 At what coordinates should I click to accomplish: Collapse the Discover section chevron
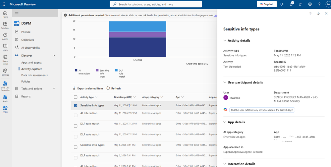[x=54, y=55]
